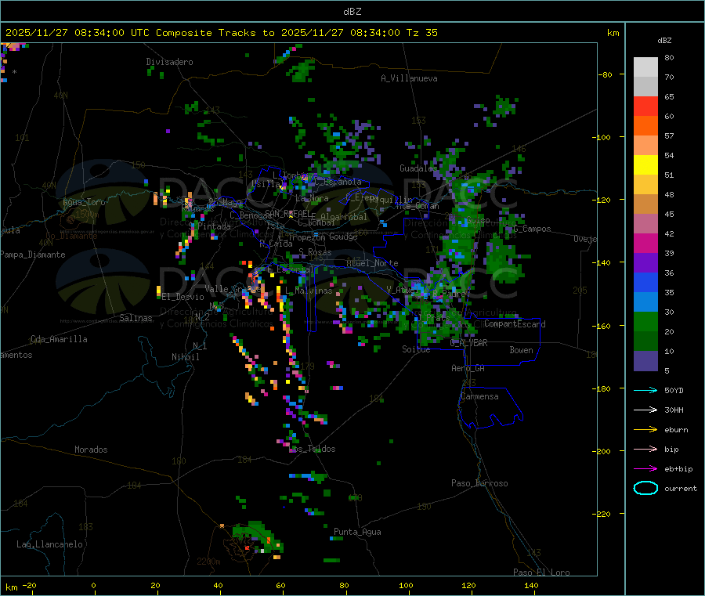705x596 pixels.
Task: Click the 'S_Rosas' map label
Action: 315,252
